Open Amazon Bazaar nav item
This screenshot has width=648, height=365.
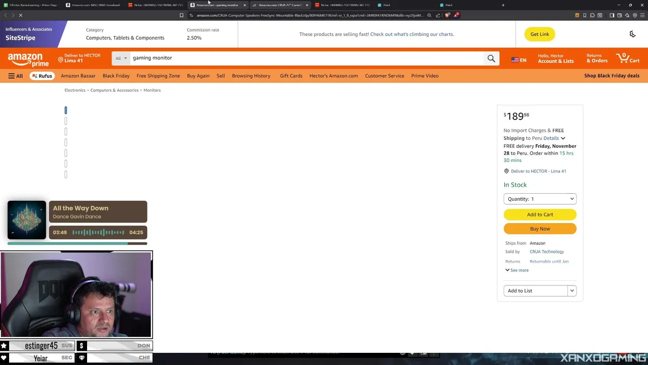(78, 76)
